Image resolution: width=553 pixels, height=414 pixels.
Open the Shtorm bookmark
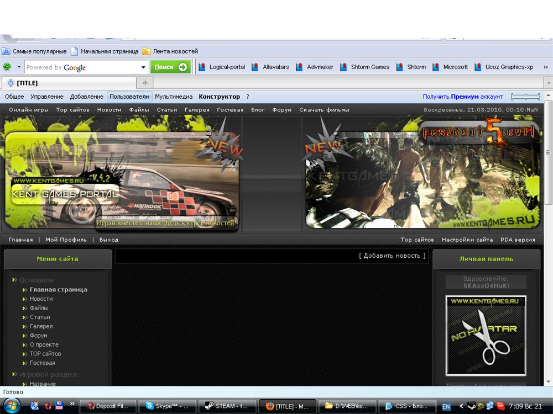pyautogui.click(x=411, y=67)
